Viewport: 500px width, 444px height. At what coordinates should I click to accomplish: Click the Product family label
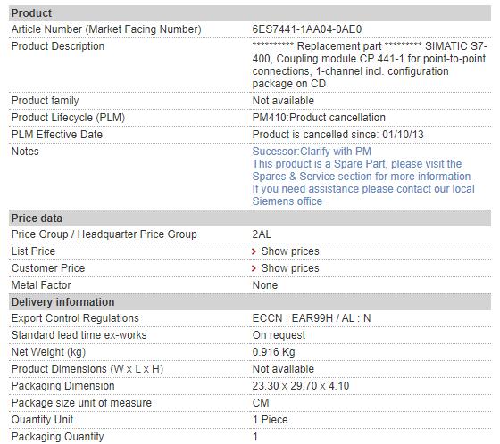coord(45,101)
